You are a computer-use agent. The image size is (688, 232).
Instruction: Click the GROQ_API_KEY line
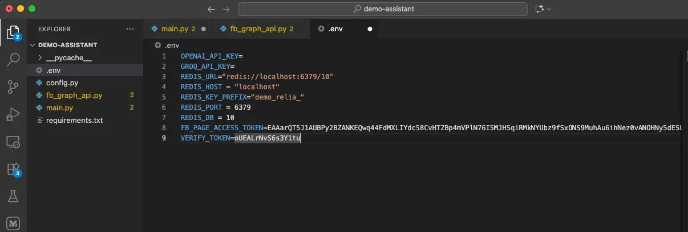coord(208,67)
